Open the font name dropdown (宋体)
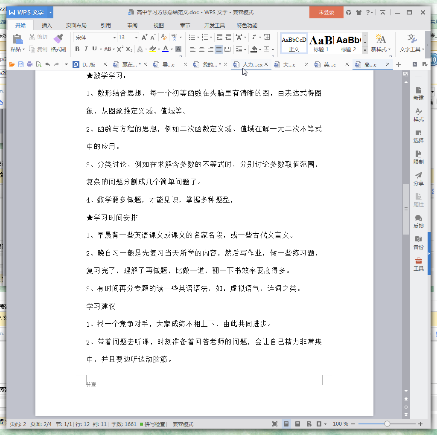The width and height of the screenshot is (437, 435). pyautogui.click(x=114, y=38)
